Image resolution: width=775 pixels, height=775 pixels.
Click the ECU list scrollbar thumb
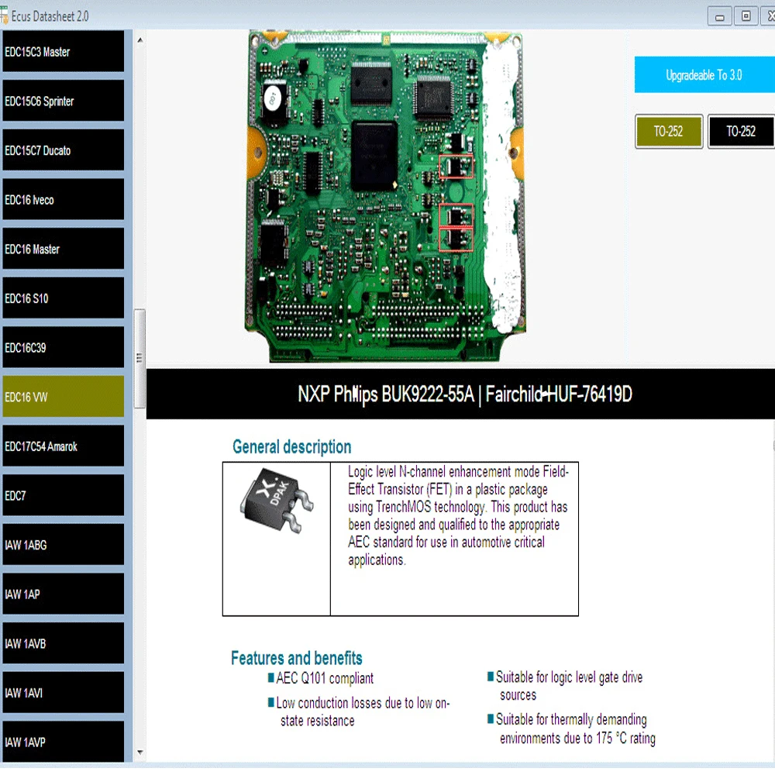point(139,359)
